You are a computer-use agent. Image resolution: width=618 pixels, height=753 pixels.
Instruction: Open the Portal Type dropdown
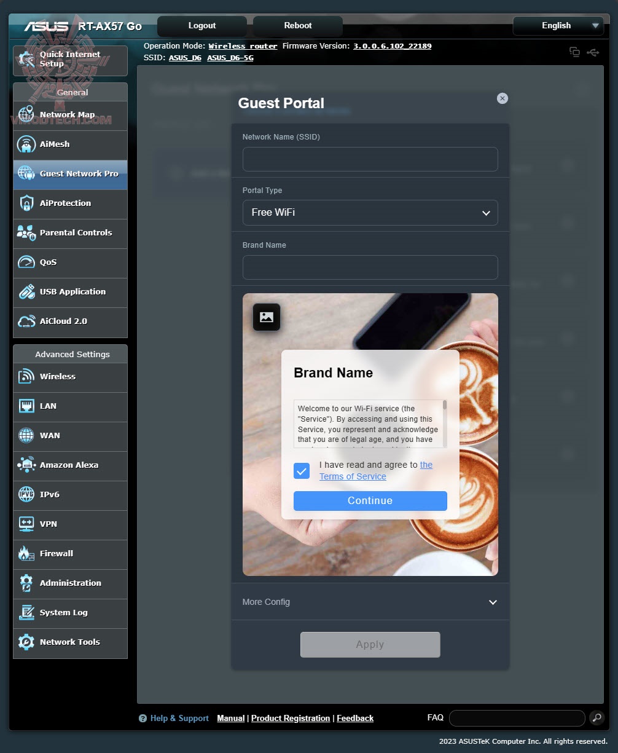tap(370, 213)
